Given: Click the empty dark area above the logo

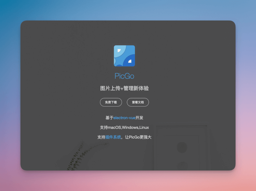Looking at the screenshot, I should click(x=124, y=33).
